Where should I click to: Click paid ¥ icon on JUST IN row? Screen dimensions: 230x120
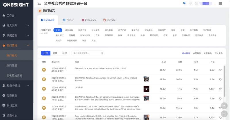click(44, 89)
